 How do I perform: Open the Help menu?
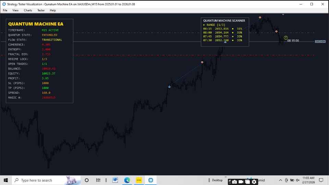point(53,10)
